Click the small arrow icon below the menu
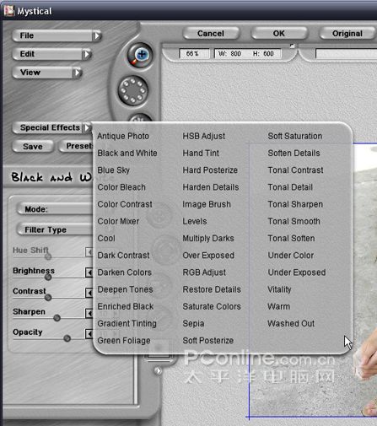Screen dimensions: 377x426 (158, 371)
